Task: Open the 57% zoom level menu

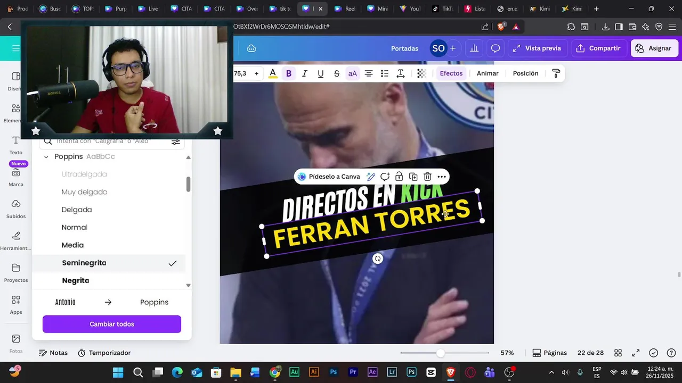Action: [507, 353]
